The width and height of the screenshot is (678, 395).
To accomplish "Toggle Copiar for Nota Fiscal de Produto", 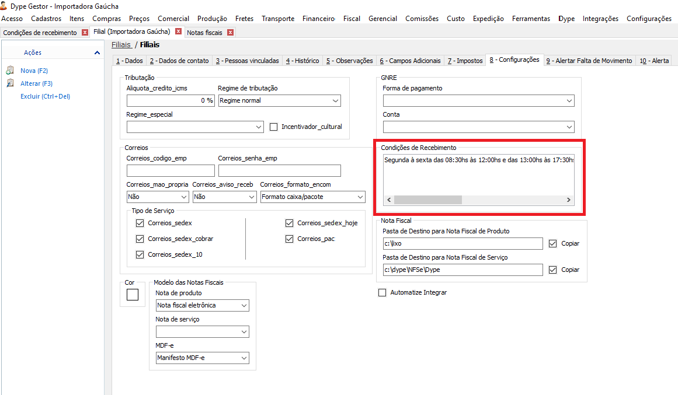I will tap(552, 243).
